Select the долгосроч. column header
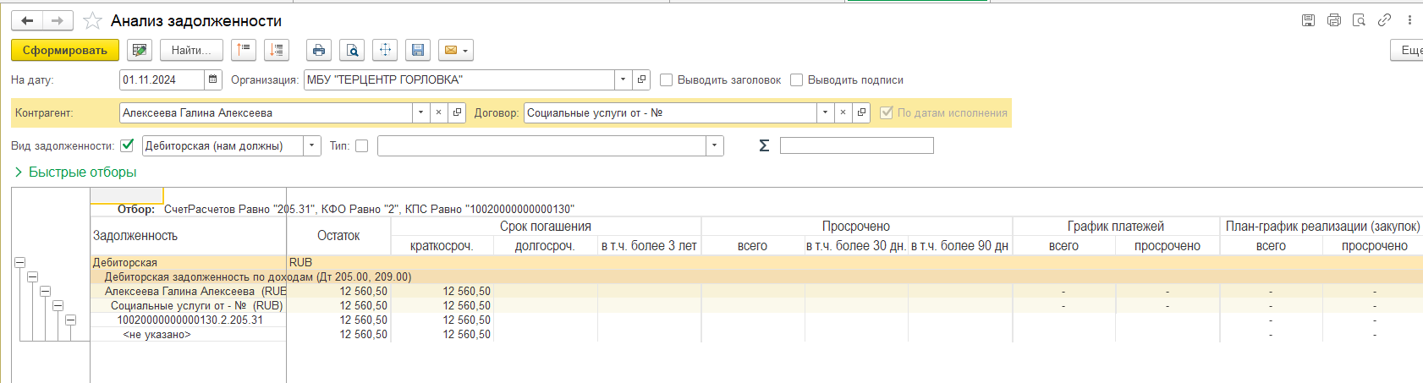The width and height of the screenshot is (1423, 383). [x=545, y=246]
